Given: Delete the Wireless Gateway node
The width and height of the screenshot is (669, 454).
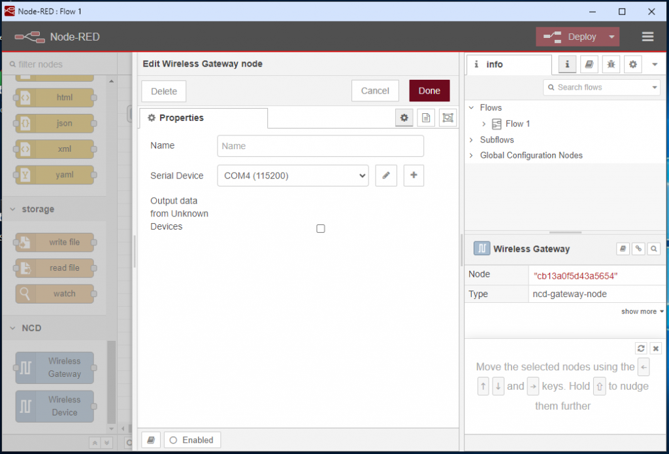Looking at the screenshot, I should (x=163, y=91).
